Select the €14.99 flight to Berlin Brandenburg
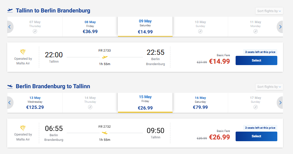This screenshot has height=154, width=293. pos(256,60)
